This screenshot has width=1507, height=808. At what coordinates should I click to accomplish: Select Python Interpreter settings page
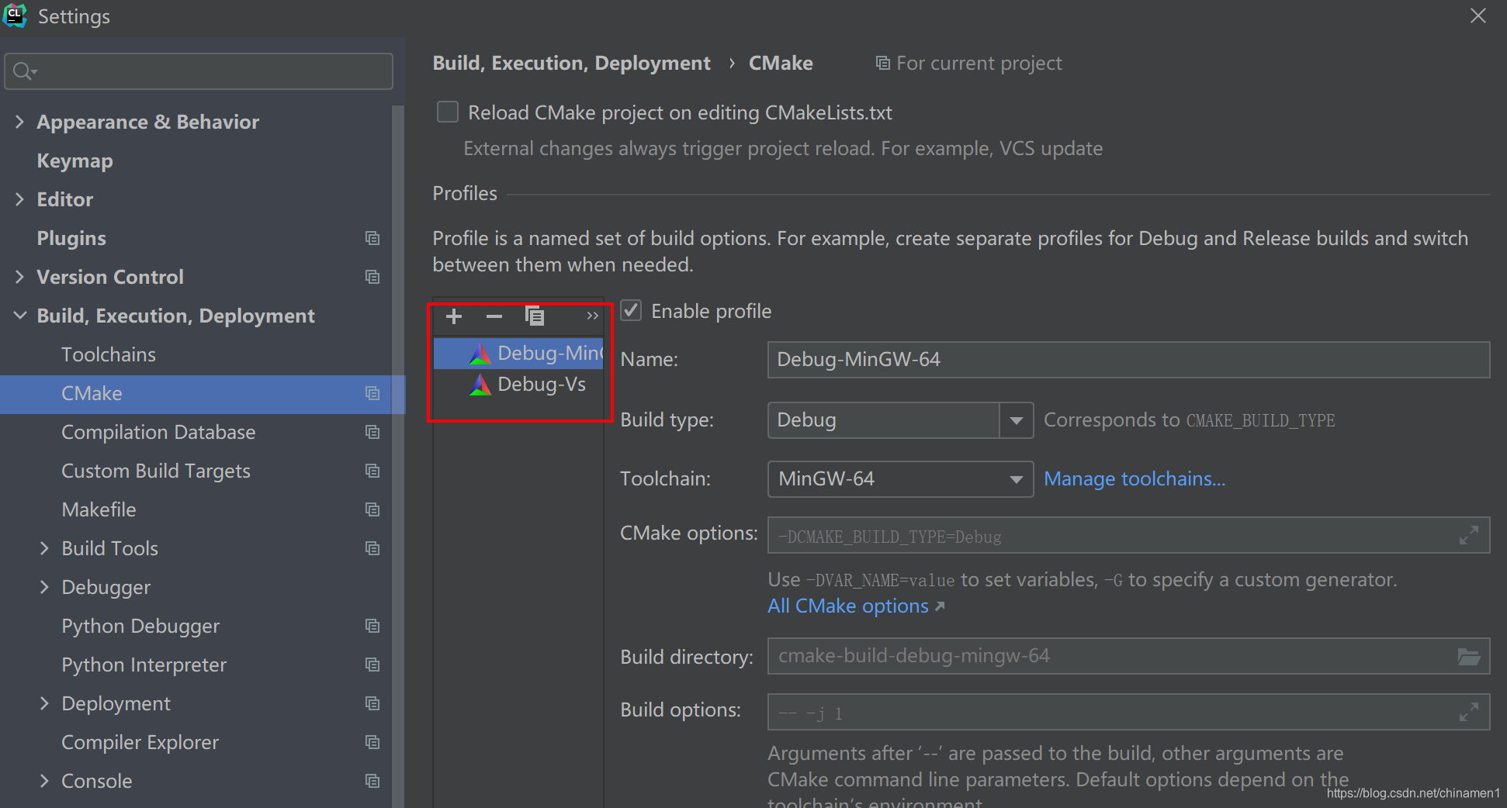(144, 665)
